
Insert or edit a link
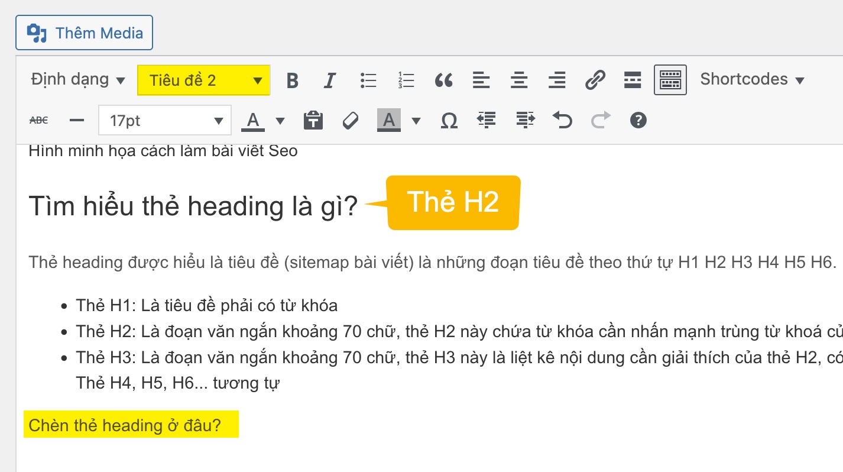(595, 80)
